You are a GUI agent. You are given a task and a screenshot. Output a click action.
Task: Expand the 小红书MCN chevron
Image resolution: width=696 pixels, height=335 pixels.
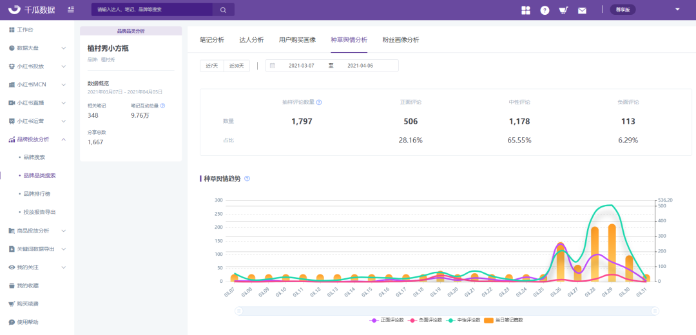pos(63,84)
